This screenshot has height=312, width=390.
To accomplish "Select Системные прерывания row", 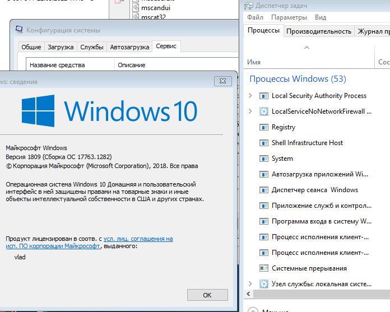I will 317,268.
